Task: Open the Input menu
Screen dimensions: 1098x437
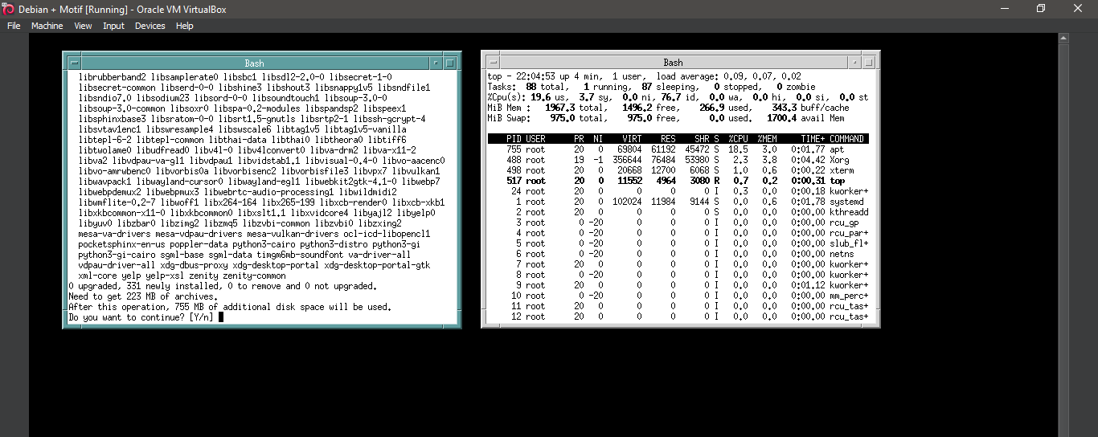Action: point(113,26)
